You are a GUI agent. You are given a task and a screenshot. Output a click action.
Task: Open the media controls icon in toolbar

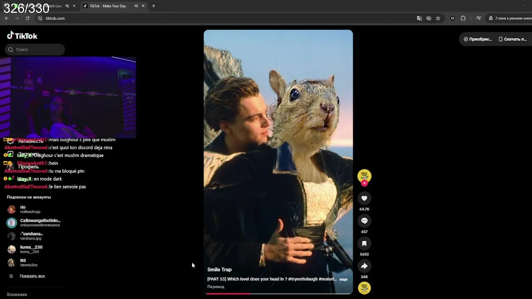coord(478,18)
